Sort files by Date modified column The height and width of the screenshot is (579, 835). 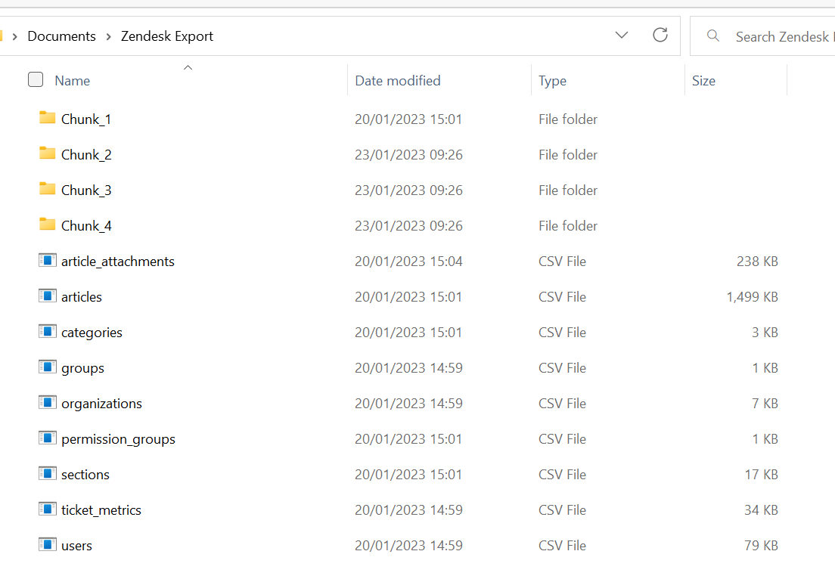click(x=398, y=81)
